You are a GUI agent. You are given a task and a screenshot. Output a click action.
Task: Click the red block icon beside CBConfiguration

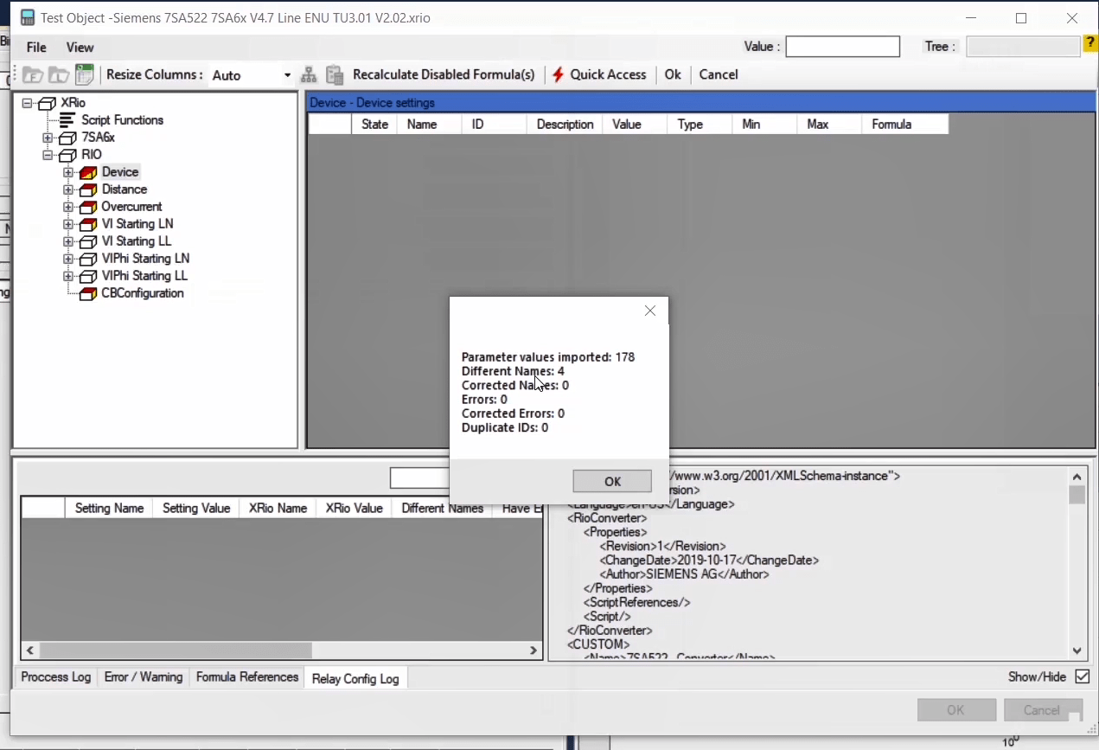[87, 293]
